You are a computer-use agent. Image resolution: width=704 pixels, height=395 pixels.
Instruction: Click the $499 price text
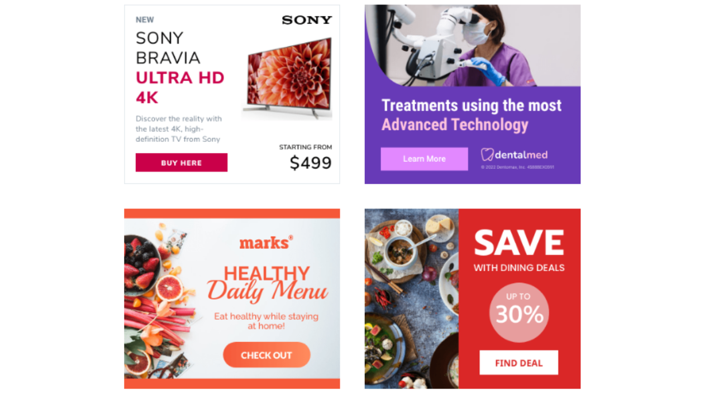[x=311, y=163]
